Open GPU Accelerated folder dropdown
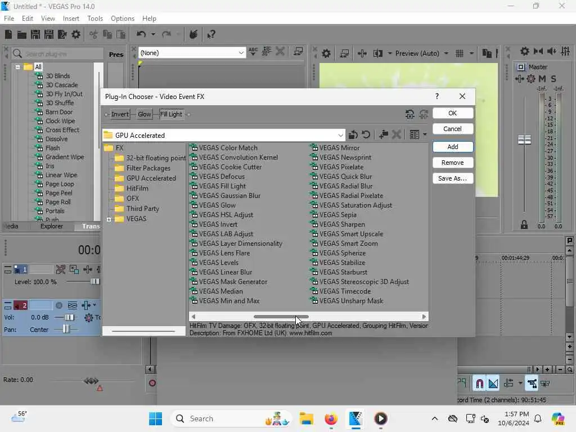 [x=340, y=135]
